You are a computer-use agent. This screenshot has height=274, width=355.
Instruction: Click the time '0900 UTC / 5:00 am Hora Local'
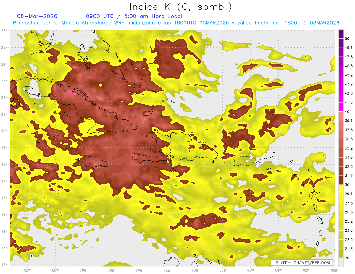[x=134, y=16]
